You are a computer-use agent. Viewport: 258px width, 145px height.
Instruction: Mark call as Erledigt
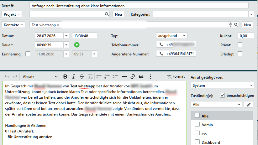[240, 54]
